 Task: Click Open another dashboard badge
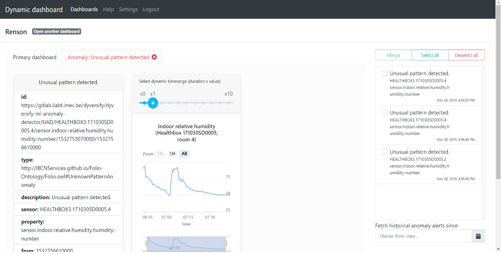pos(56,31)
